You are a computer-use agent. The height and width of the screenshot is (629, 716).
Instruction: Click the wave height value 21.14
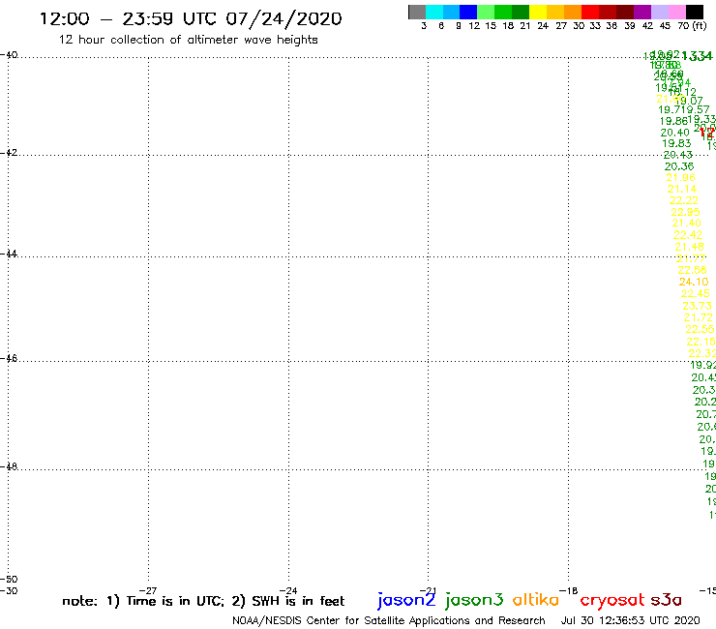[x=682, y=189]
